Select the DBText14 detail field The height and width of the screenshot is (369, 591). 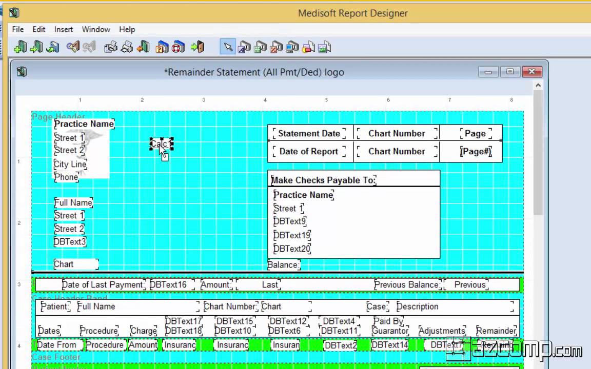click(390, 345)
